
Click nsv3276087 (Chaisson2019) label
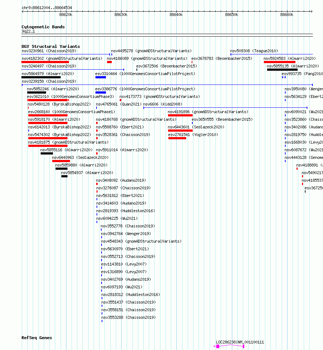pyautogui.click(x=123, y=188)
